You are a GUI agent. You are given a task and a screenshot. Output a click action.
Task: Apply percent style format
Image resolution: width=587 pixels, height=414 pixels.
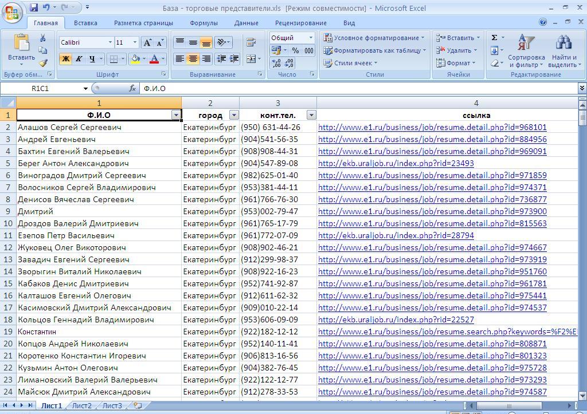pos(295,50)
